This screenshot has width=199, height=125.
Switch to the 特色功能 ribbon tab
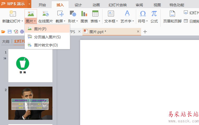click(177, 5)
